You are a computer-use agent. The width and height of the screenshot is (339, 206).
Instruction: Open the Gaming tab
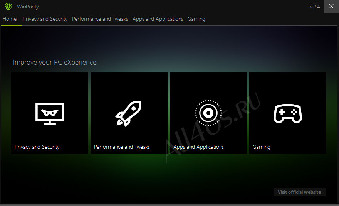(196, 19)
